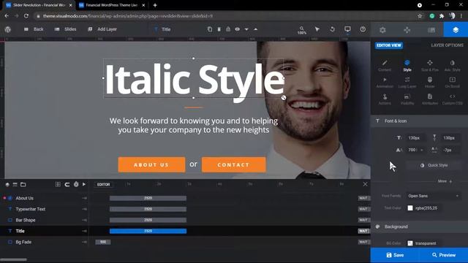The height and width of the screenshot is (263, 468).
Task: Lock the selected layer
Action: click(228, 29)
